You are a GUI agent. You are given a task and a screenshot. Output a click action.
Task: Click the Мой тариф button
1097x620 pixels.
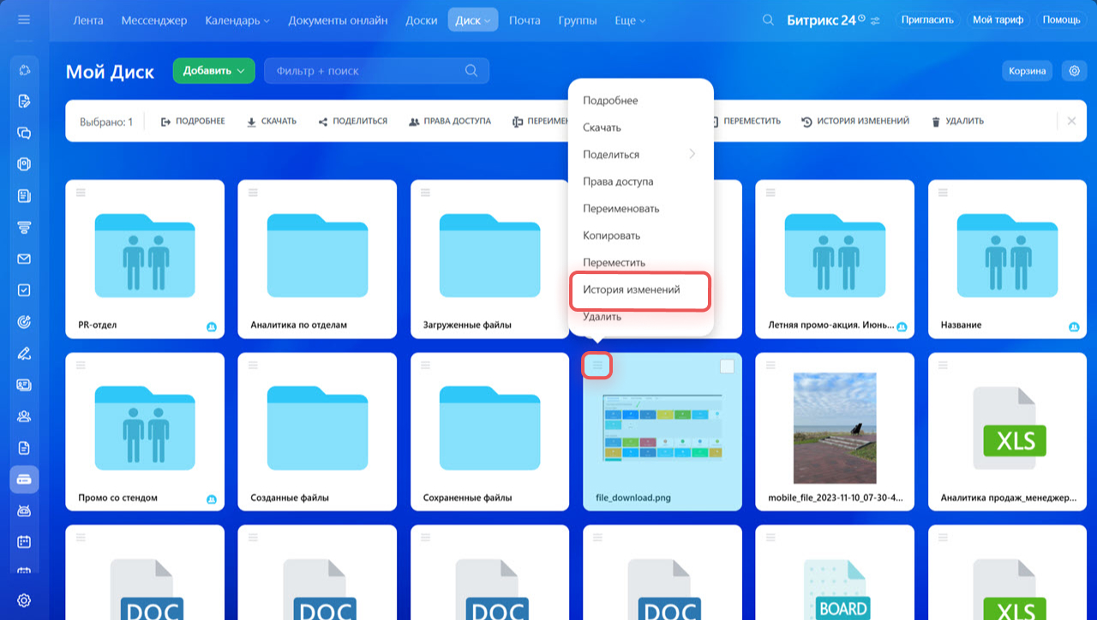point(998,20)
